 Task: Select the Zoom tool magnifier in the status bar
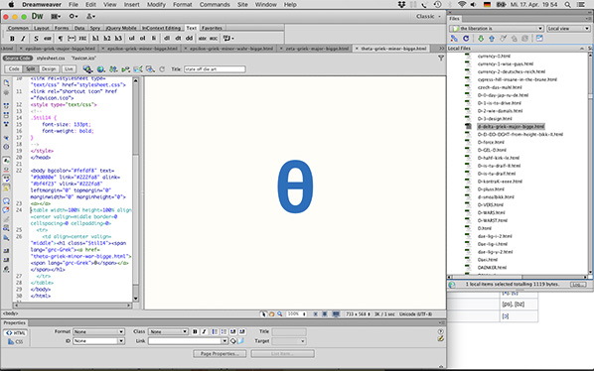[279, 313]
